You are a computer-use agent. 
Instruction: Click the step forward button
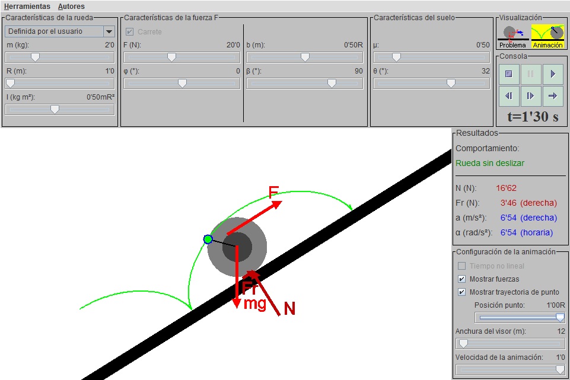click(531, 95)
